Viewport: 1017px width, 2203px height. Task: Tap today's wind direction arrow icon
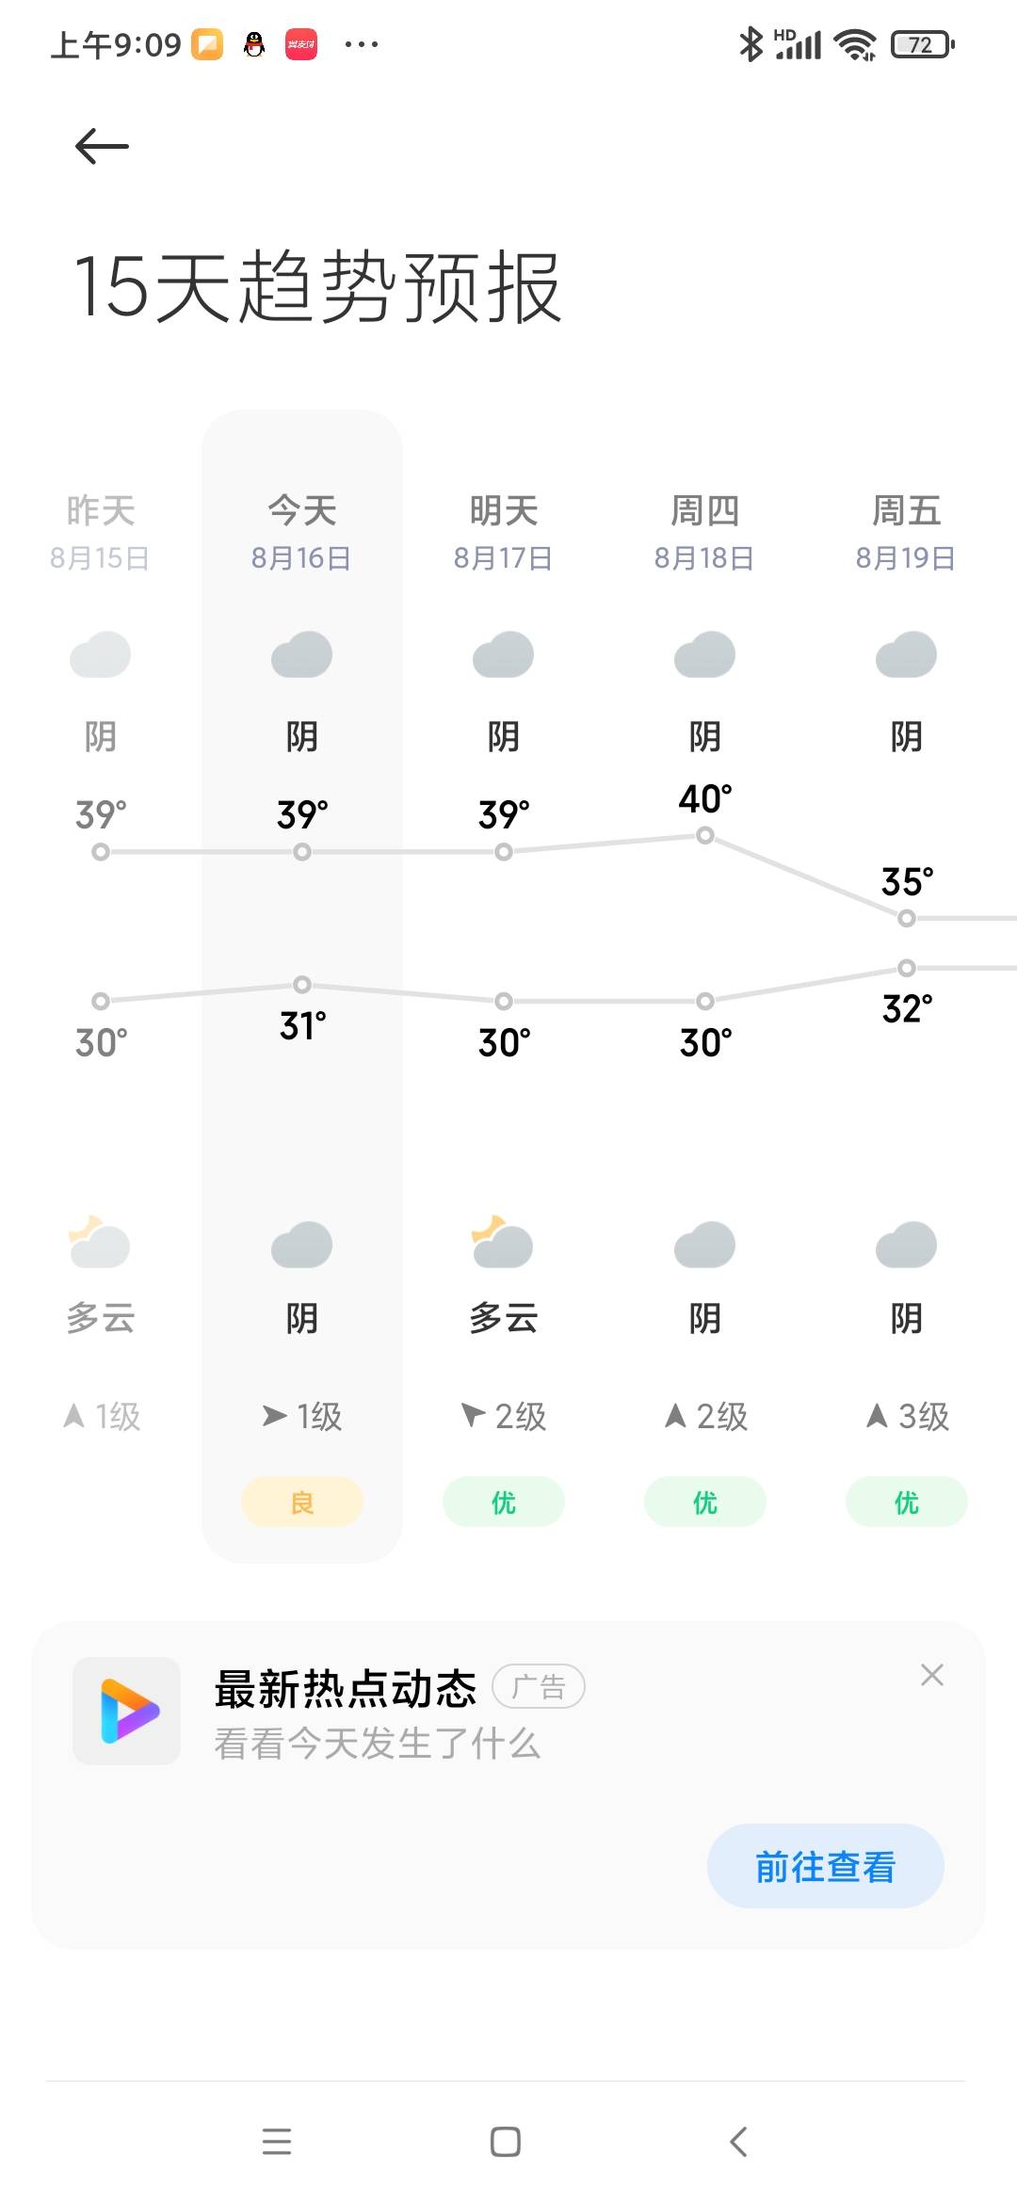point(274,1415)
